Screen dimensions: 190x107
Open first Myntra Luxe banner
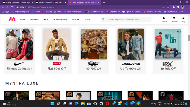point(17,96)
